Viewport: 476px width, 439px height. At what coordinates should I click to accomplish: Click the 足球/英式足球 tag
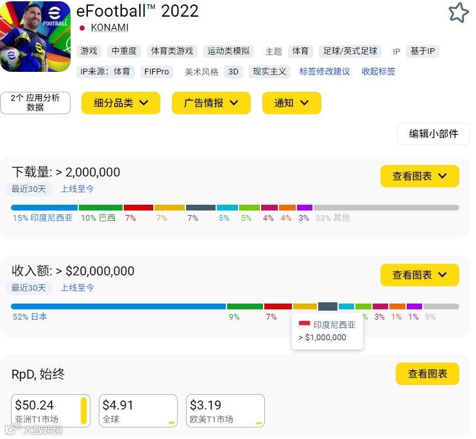coord(350,51)
